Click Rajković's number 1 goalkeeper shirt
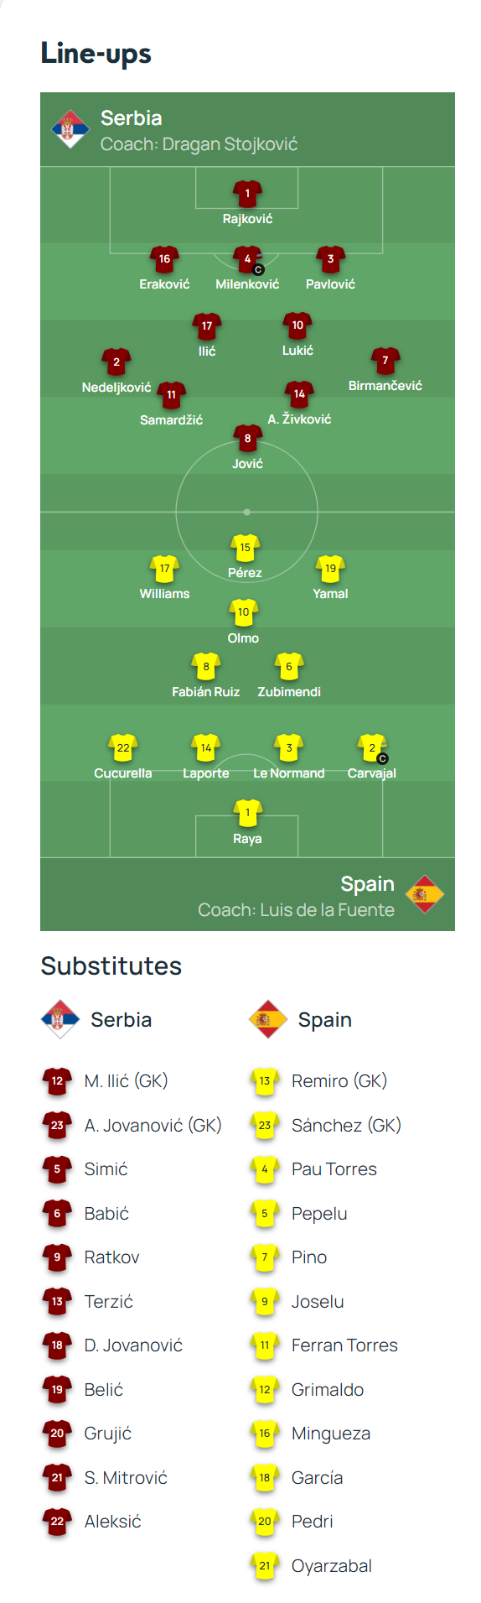This screenshot has height=1603, width=481. (247, 194)
